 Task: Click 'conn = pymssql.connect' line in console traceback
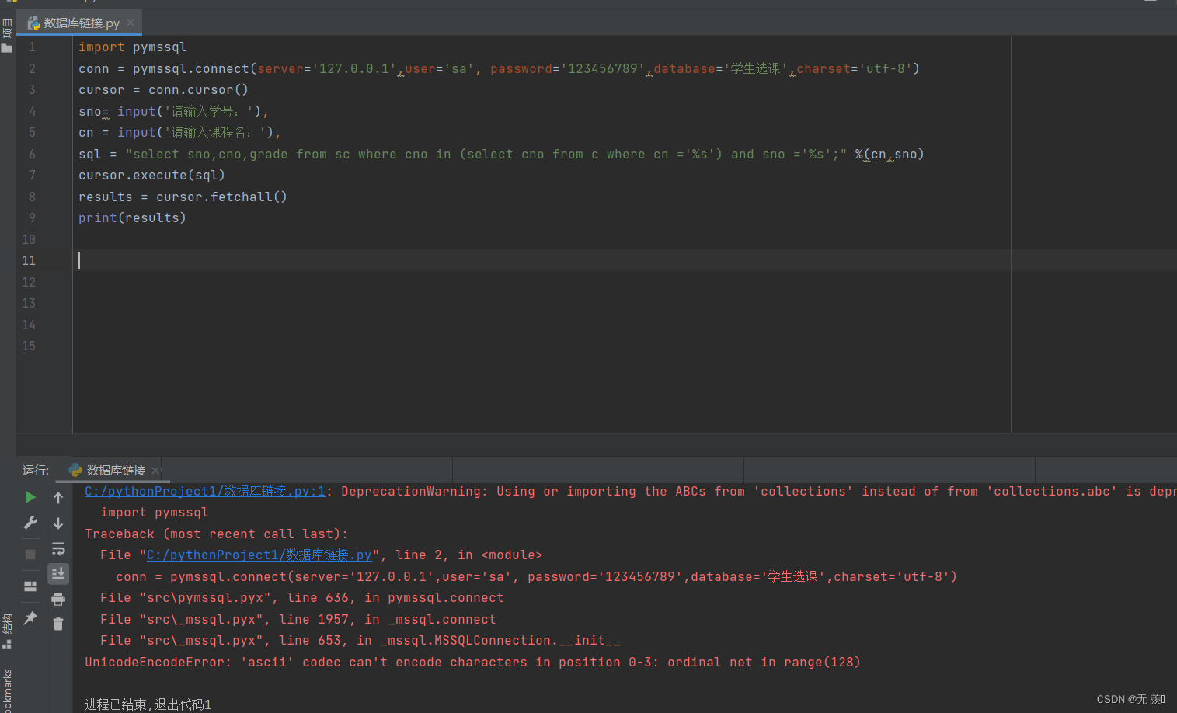click(536, 576)
